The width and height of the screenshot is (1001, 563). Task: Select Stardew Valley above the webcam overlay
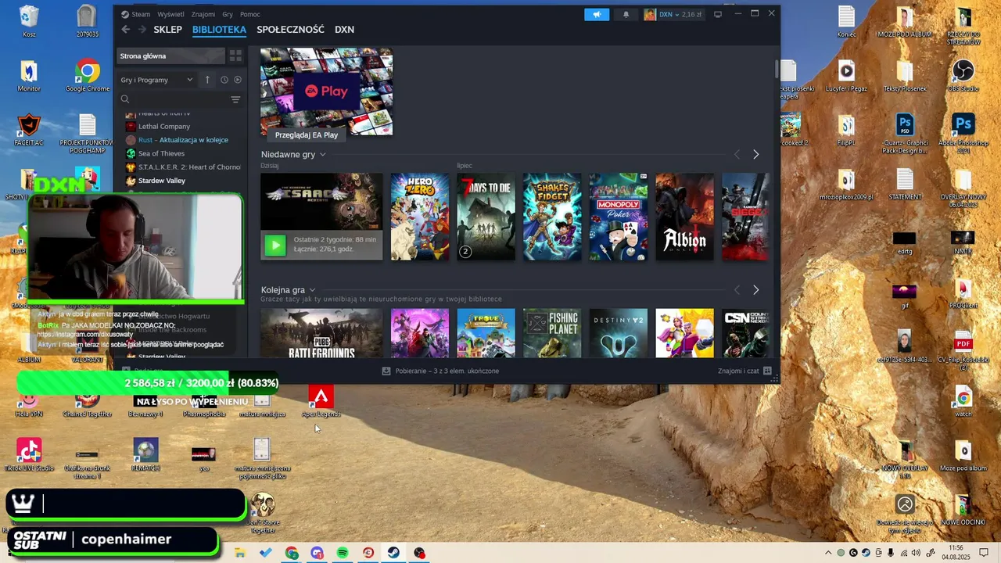pyautogui.click(x=162, y=181)
